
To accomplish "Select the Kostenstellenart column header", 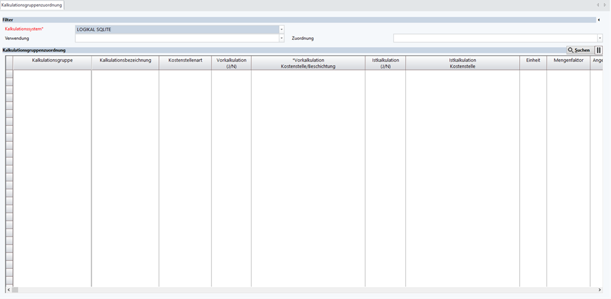I will click(185, 63).
